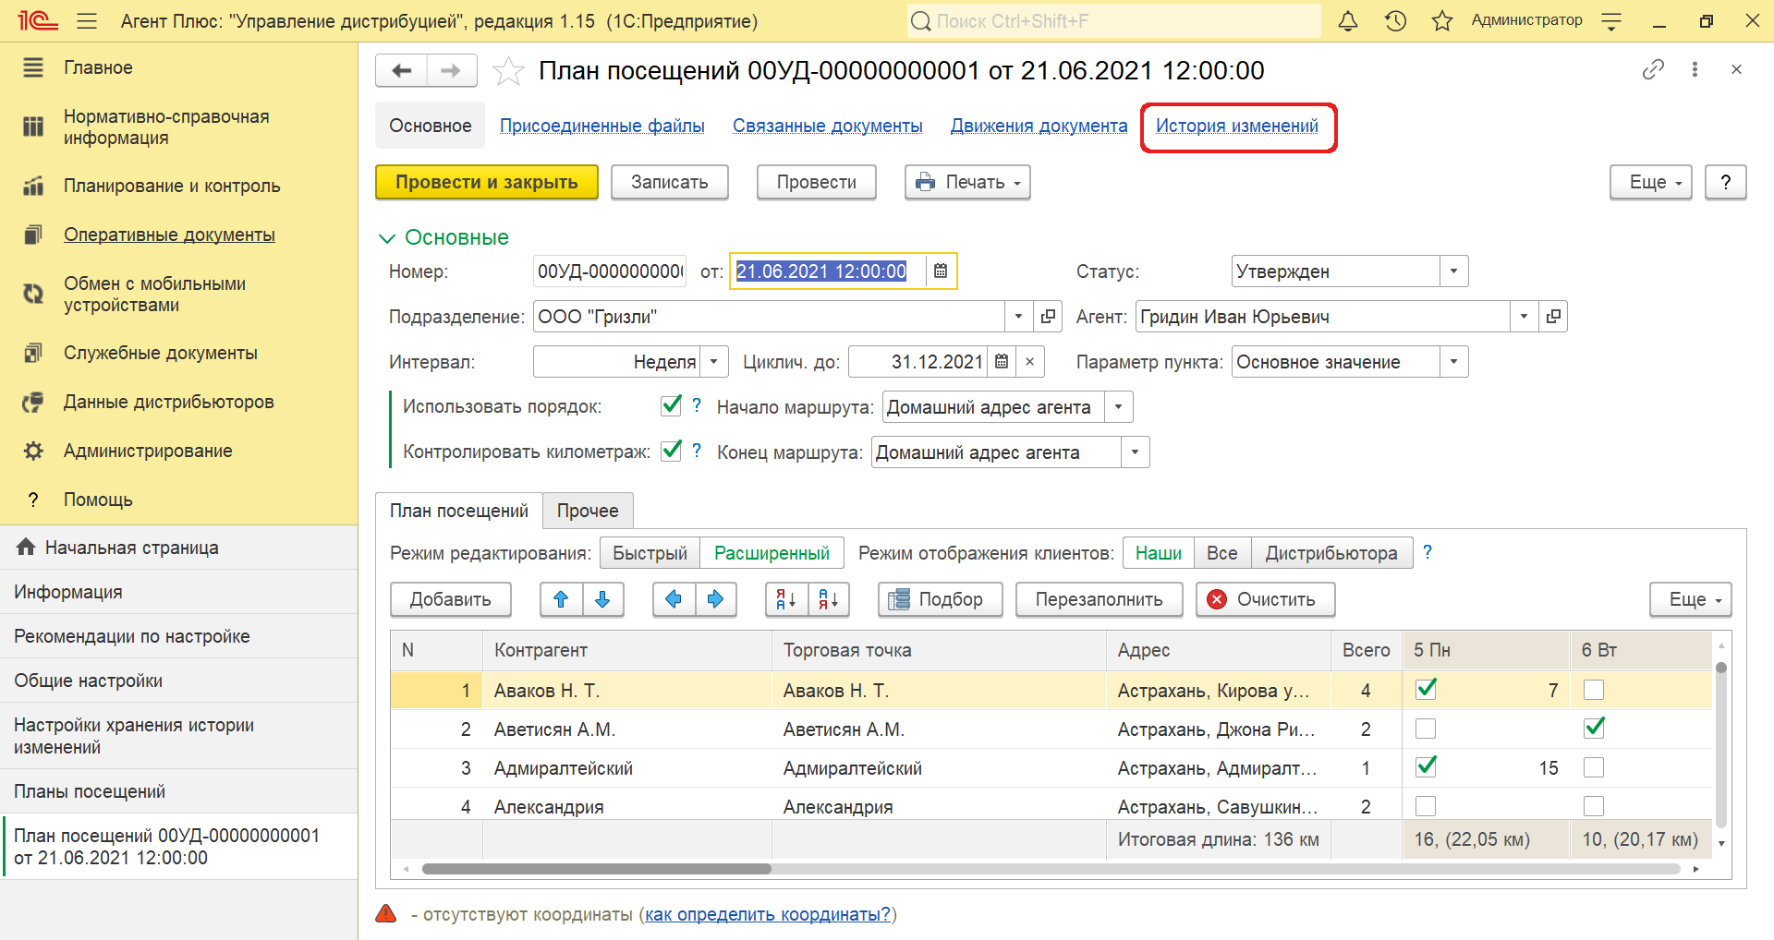The image size is (1774, 940).
Task: Expand Агент dropdown arrow
Action: [x=1524, y=317]
